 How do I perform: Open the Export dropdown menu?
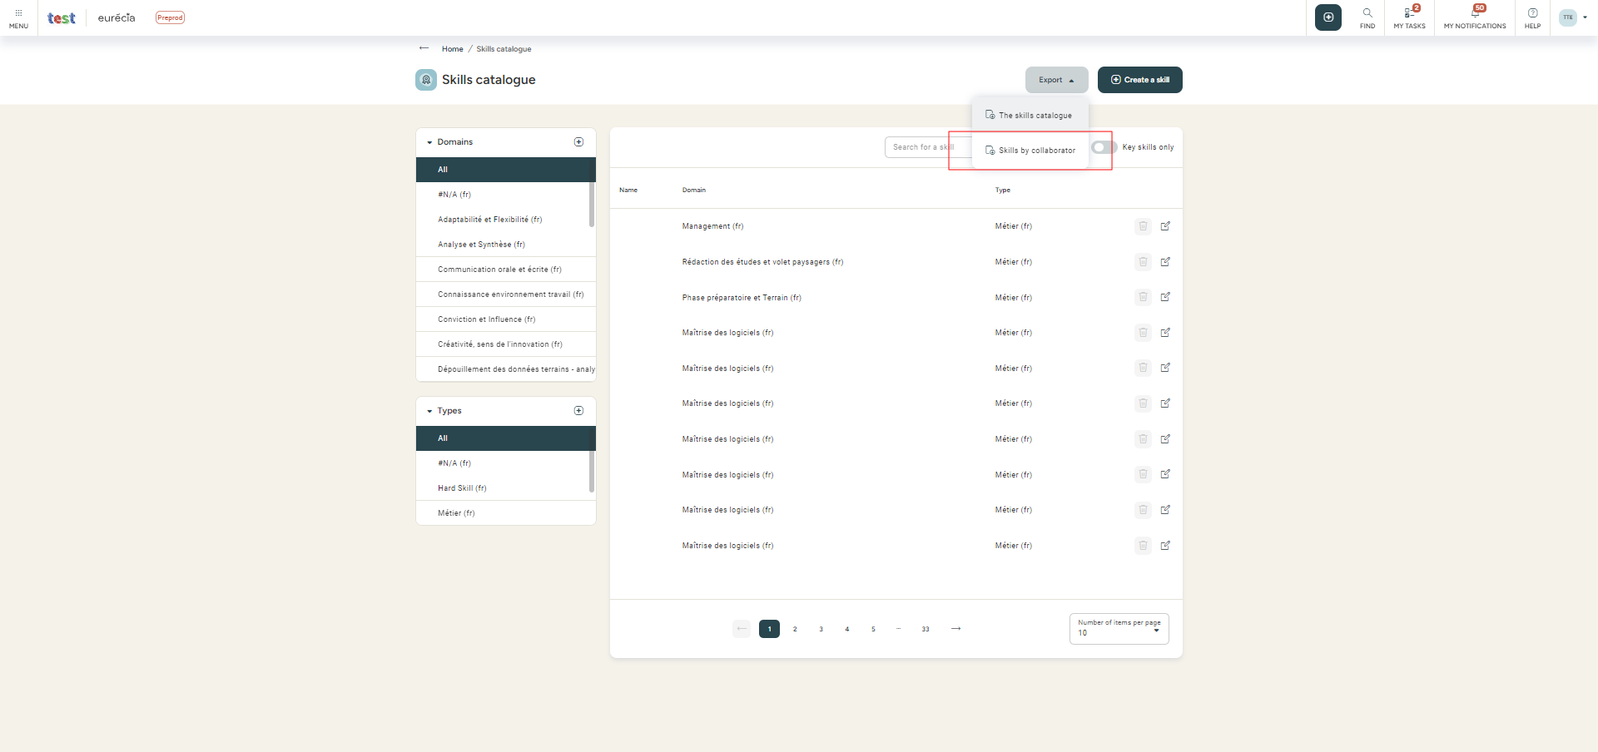pos(1055,80)
